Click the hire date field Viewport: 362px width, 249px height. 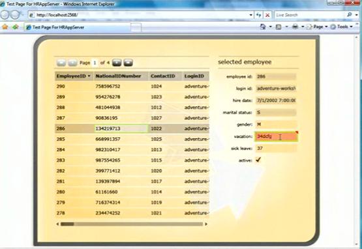[x=276, y=100]
